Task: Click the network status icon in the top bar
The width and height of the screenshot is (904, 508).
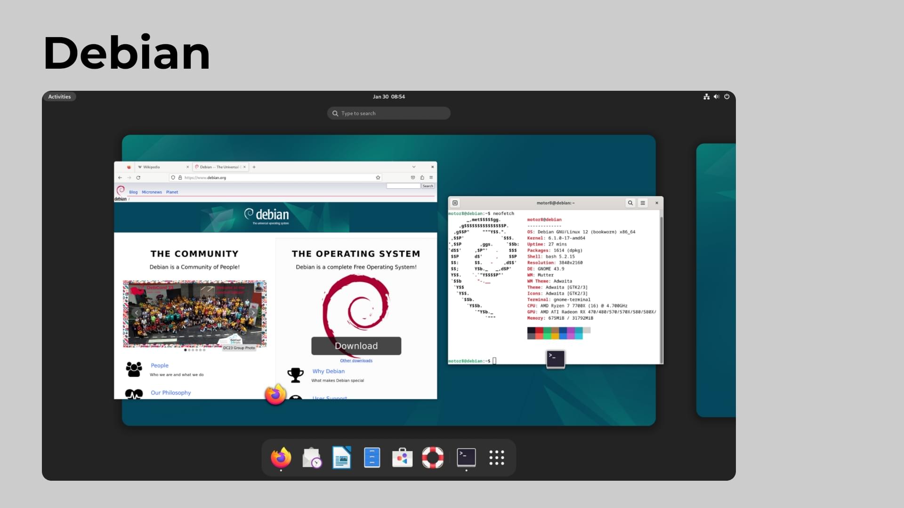Action: click(x=706, y=96)
